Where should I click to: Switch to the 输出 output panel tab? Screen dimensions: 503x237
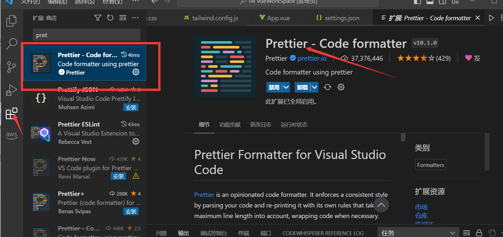pyautogui.click(x=184, y=233)
